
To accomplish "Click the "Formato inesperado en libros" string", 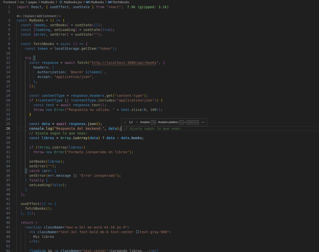I will (98, 152).
